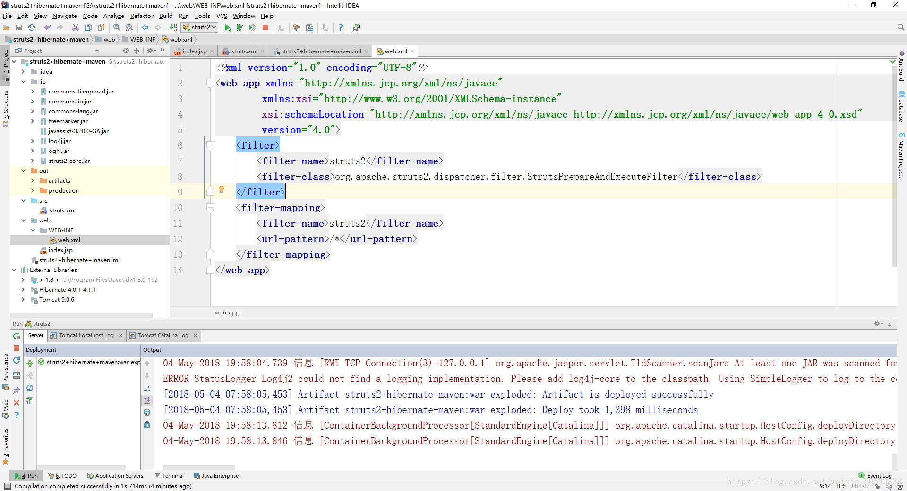Click the Print icon in Output toolbar

point(147,413)
